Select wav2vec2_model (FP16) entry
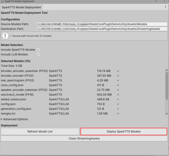The width and height of the screenshot is (169, 156). [x=17, y=95]
